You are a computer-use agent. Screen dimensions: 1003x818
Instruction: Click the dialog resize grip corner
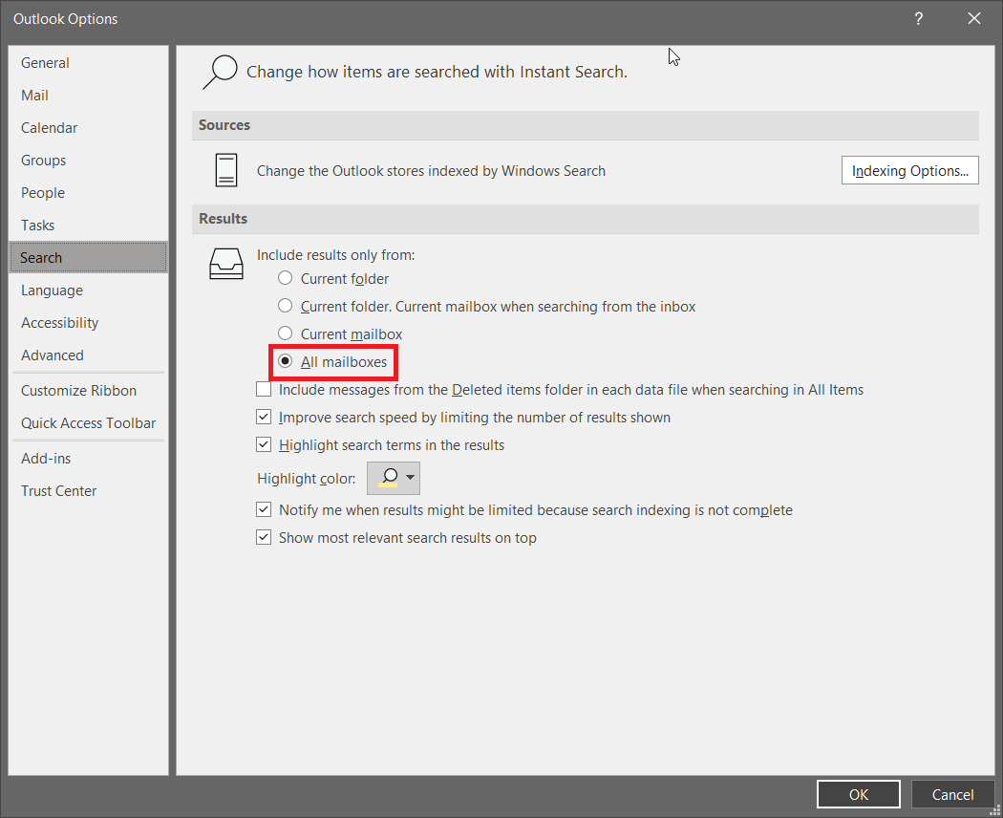[994, 810]
